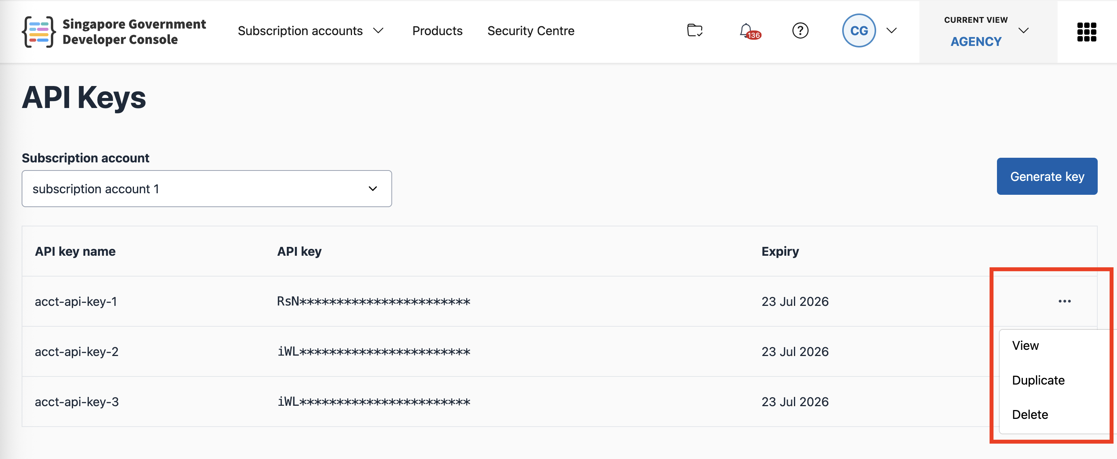Image resolution: width=1117 pixels, height=459 pixels.
Task: Choose Duplicate from the context menu
Action: 1038,380
